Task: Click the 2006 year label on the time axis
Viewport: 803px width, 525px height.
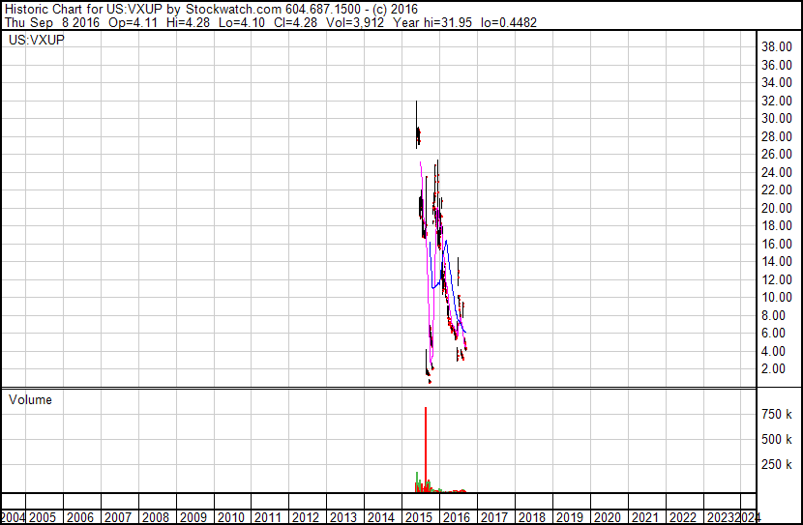Action: 80,518
